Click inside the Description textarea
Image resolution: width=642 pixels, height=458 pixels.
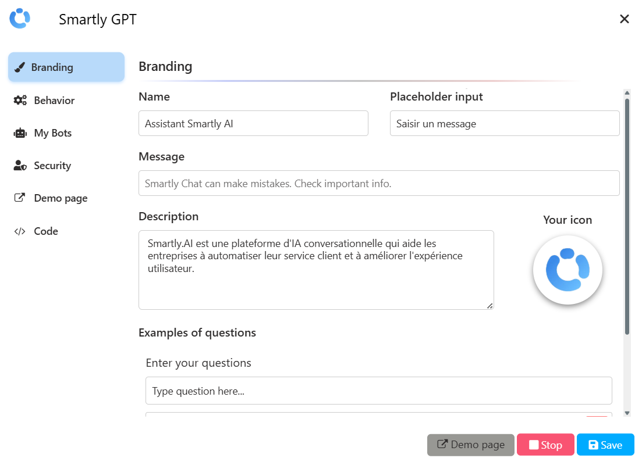316,270
